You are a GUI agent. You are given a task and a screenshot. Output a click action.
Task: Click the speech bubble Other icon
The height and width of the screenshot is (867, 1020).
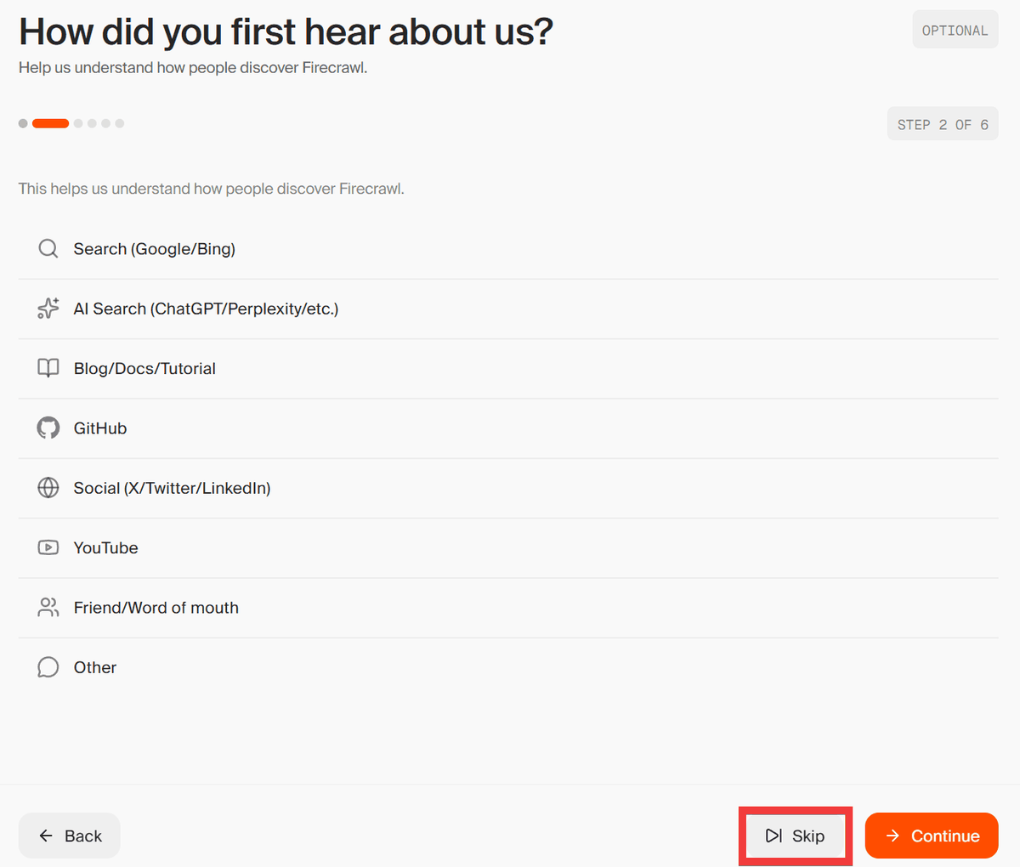pyautogui.click(x=48, y=667)
